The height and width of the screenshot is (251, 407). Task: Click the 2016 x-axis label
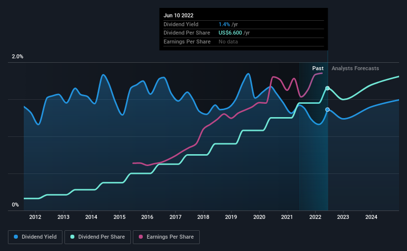click(x=147, y=217)
